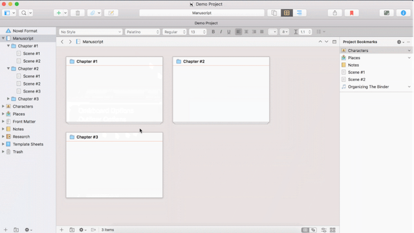
Task: Open the font size 13 selector
Action: pos(198,32)
